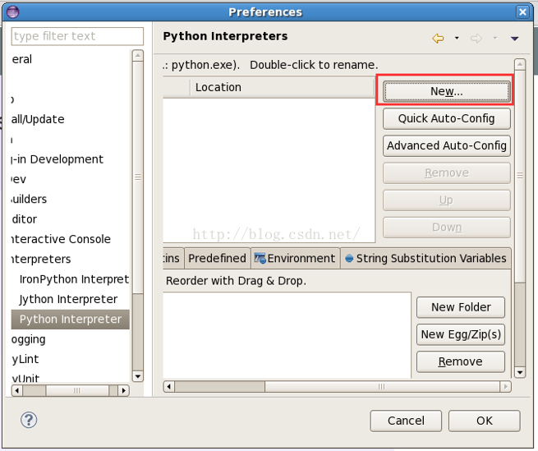Click right panel horizontal scrollbar right arrow
Image resolution: width=538 pixels, height=451 pixels.
pyautogui.click(x=505, y=387)
